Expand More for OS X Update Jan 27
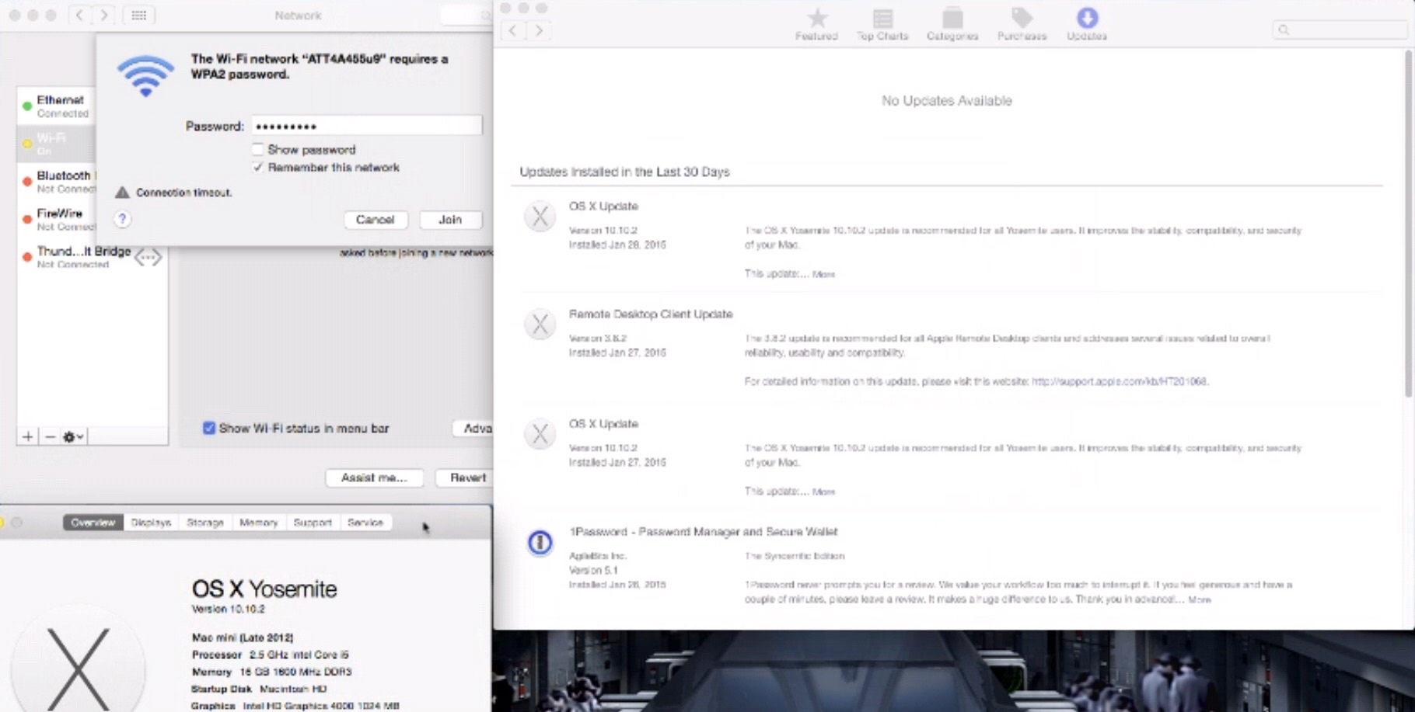 pos(823,491)
